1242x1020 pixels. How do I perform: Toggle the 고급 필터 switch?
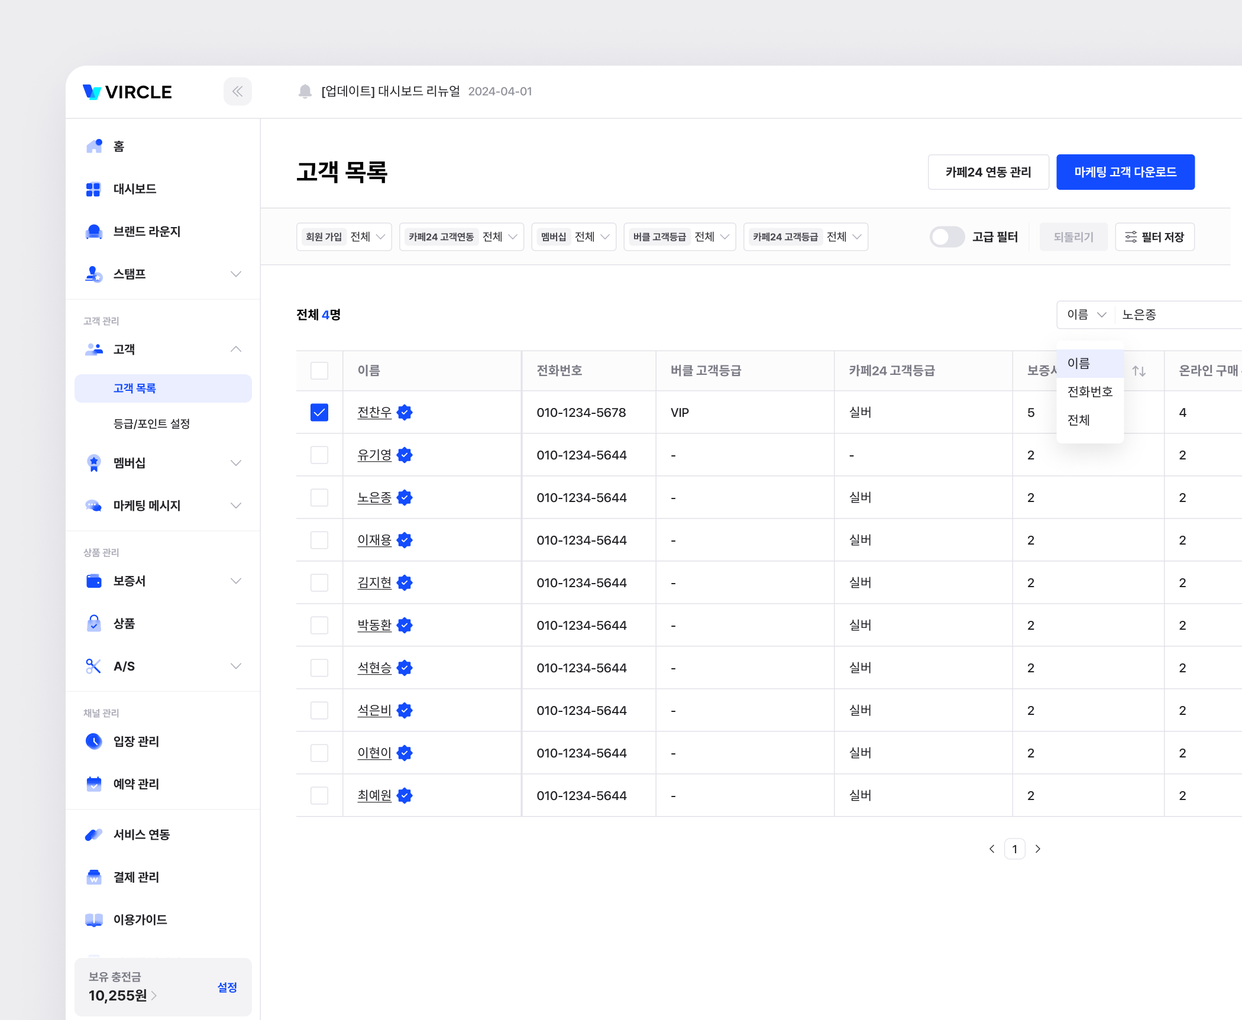coord(946,237)
